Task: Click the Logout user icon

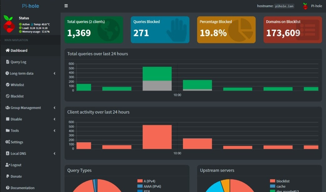Action: point(7,165)
